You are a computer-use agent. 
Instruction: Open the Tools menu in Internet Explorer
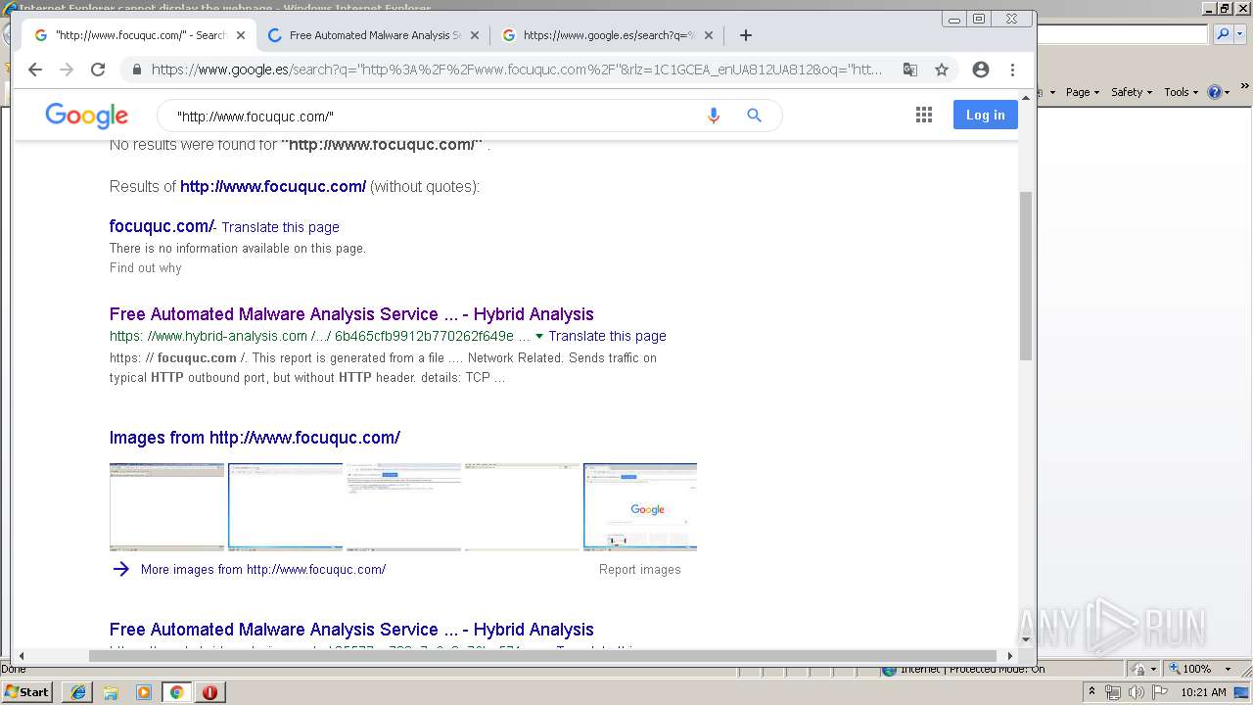[x=1181, y=92]
